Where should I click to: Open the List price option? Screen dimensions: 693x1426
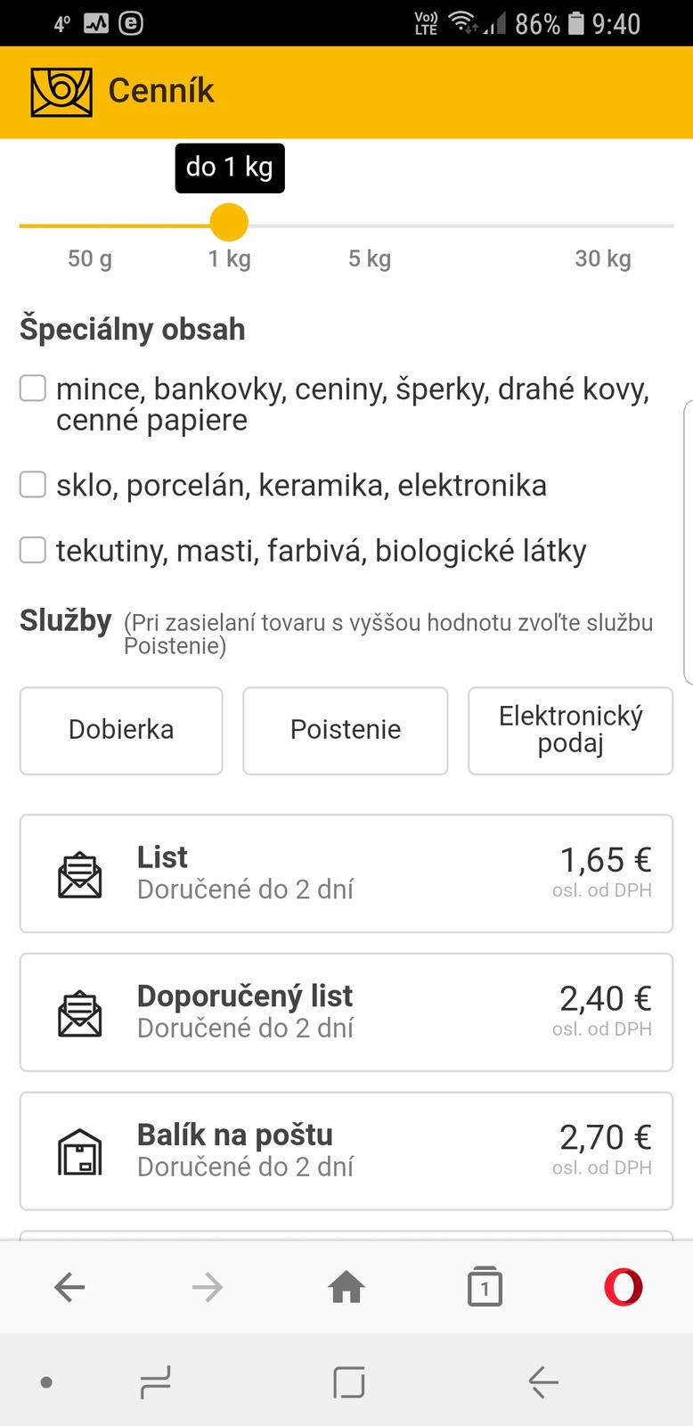coord(346,873)
